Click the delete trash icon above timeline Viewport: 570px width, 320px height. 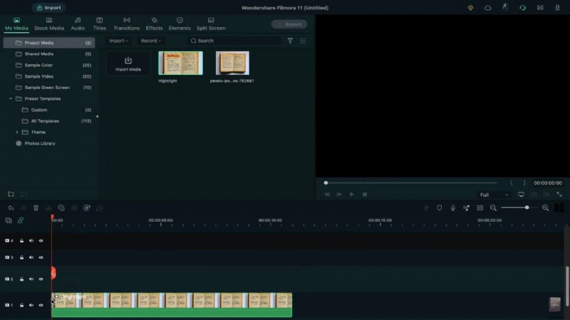coord(36,208)
